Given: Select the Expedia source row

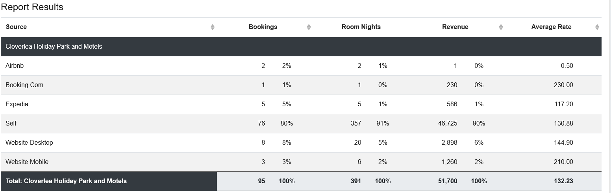Looking at the screenshot, I should coord(301,104).
